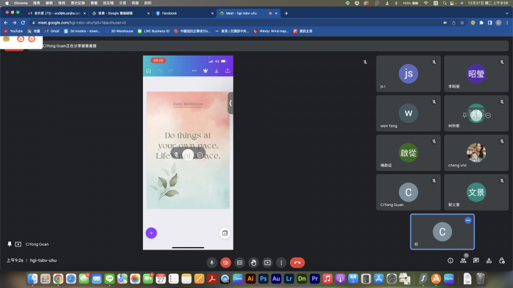Turn on the camera in Meet
The width and height of the screenshot is (513, 288).
226,262
